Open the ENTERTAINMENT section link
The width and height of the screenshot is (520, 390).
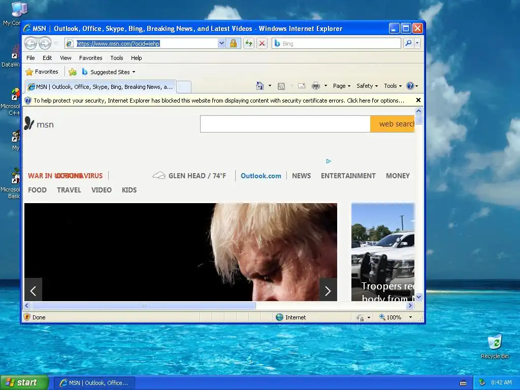point(348,176)
